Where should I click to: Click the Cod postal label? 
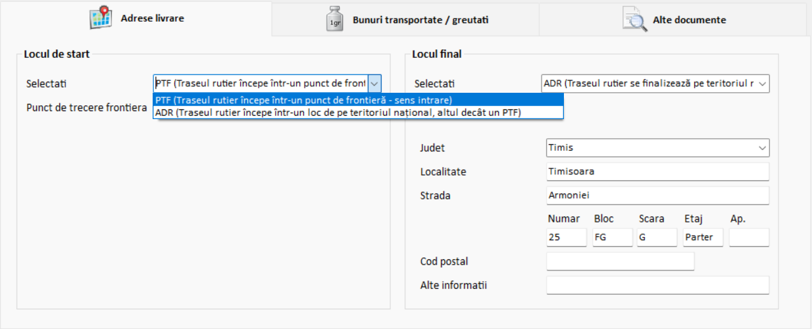(x=444, y=261)
